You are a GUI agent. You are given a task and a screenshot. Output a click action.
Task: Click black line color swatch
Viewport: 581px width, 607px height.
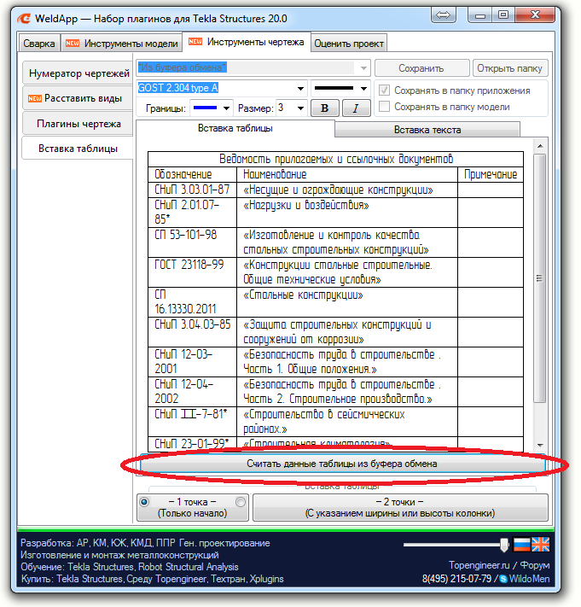[334, 88]
